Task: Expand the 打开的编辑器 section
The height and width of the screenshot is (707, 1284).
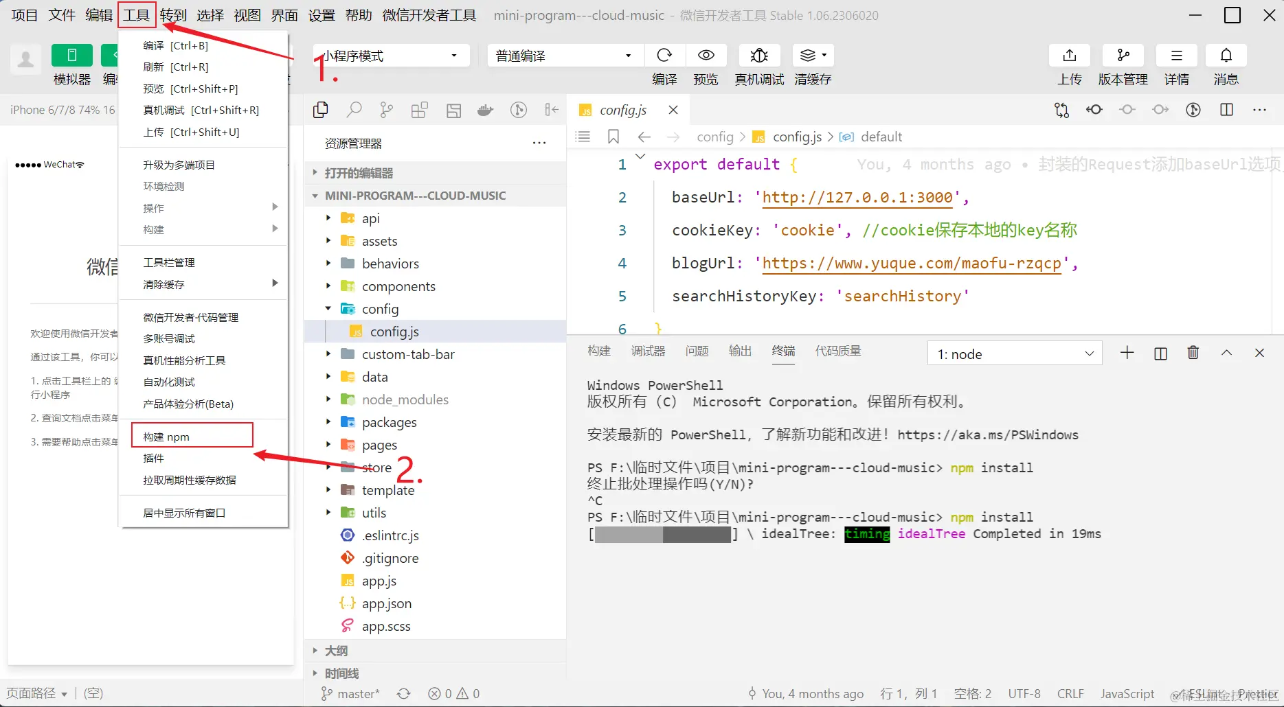Action: 436,173
